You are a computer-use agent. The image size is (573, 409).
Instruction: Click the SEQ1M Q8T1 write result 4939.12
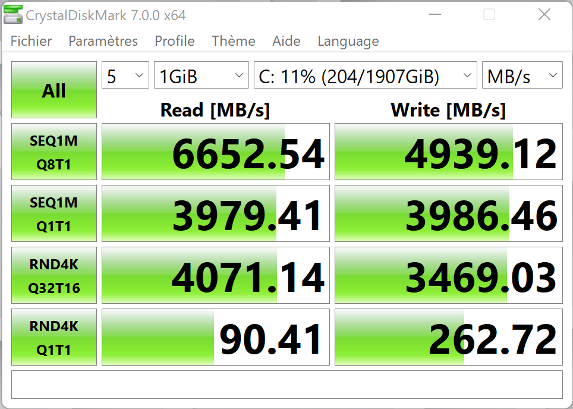pyautogui.click(x=449, y=152)
